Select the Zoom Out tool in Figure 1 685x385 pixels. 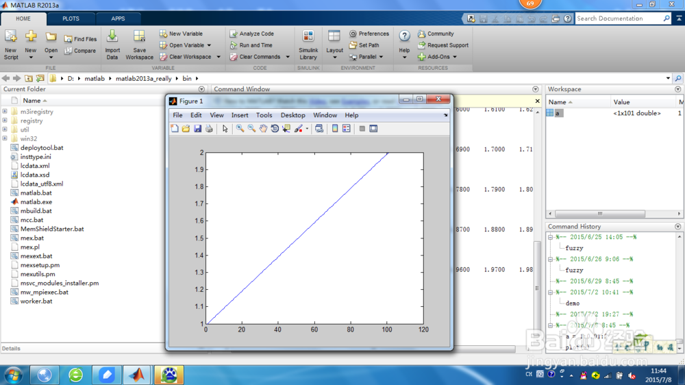[x=251, y=129]
